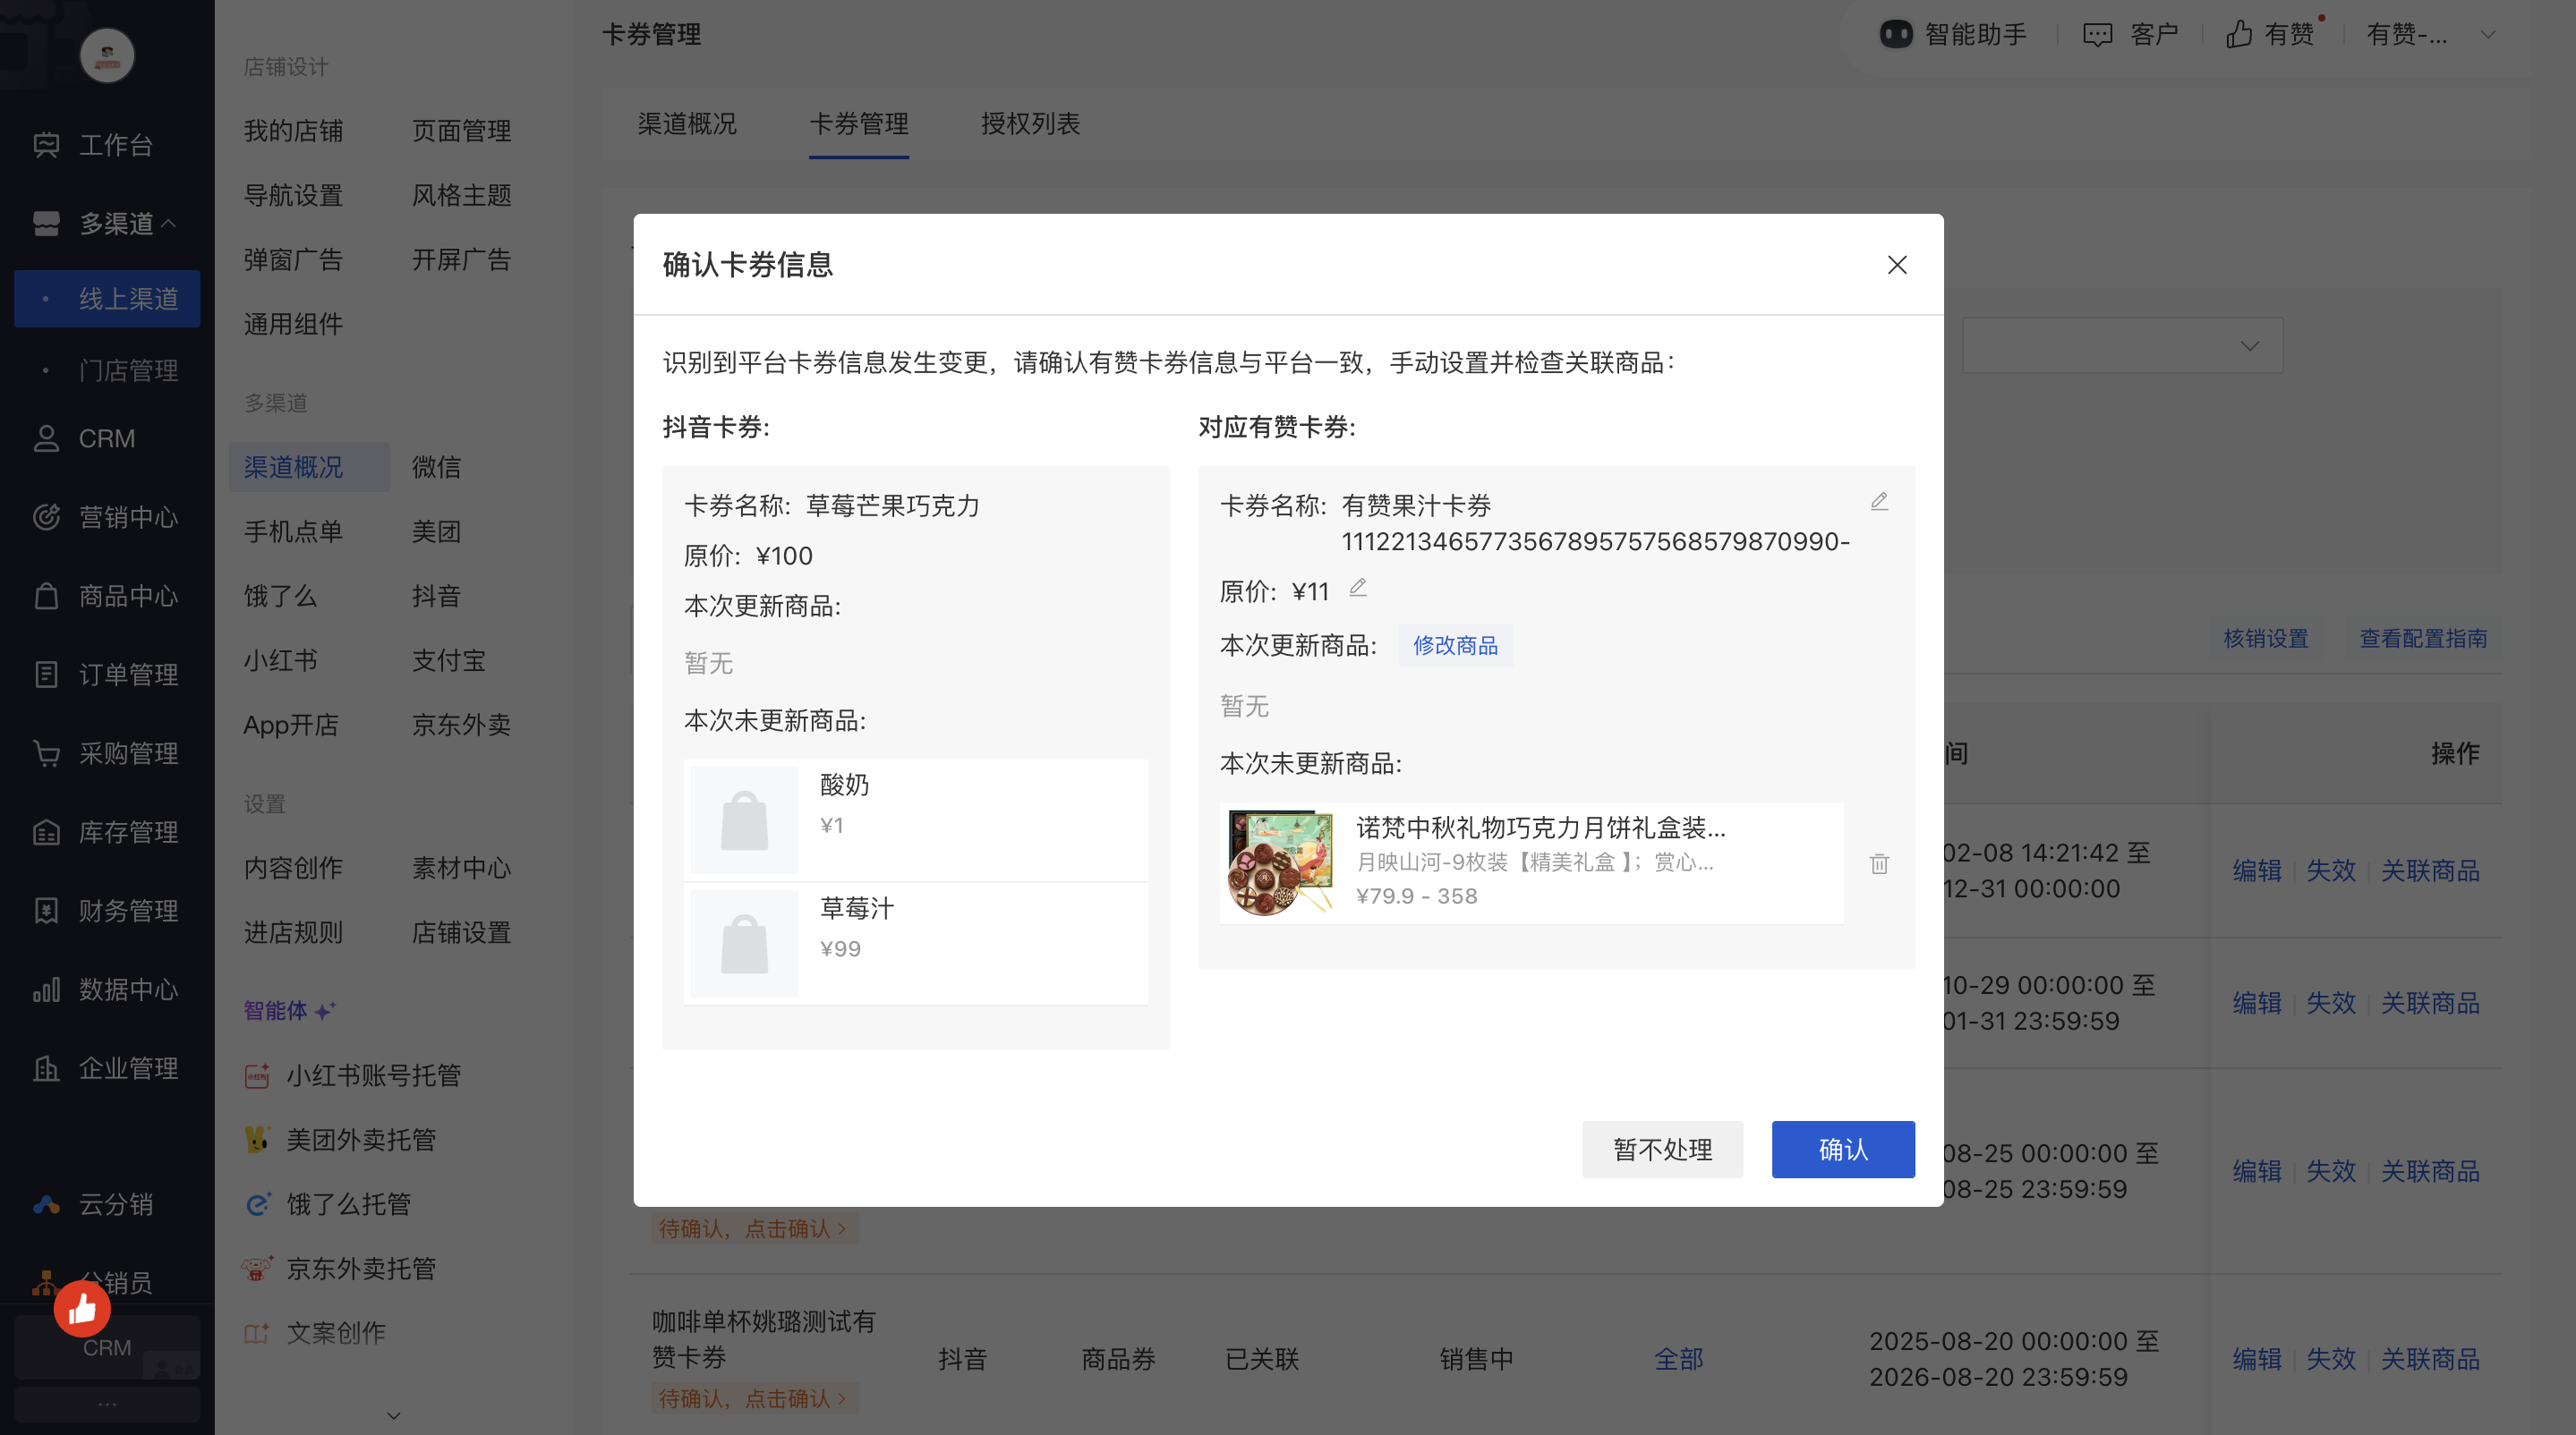
Task: Open 工作台 from the left sidebar
Action: tap(115, 145)
